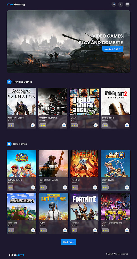Viewport: 137px width, 259px height.
Task: Open the hamburger menu
Action: [128, 4]
